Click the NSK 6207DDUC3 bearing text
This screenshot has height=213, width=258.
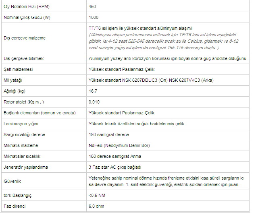click(x=139, y=80)
